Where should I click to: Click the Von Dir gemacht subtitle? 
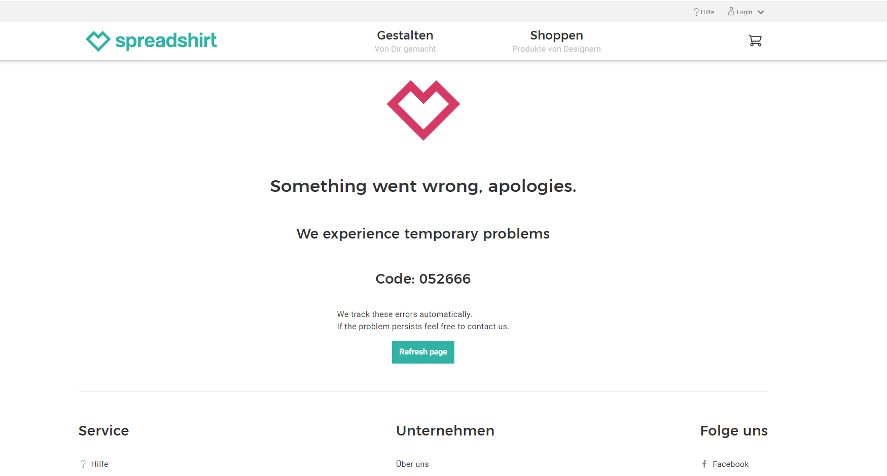pos(405,49)
